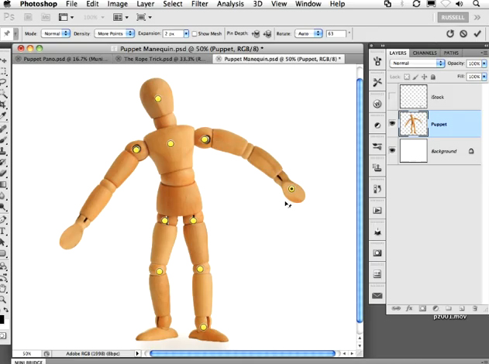Select the puppet pin on the mannequin's head
The width and height of the screenshot is (489, 364).
157,99
